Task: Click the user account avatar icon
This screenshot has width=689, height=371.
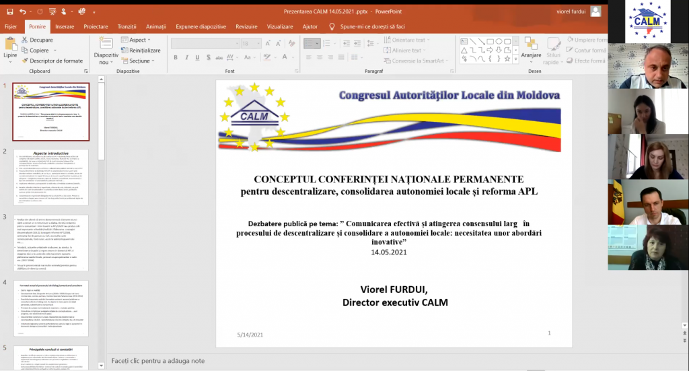Action: coord(595,11)
